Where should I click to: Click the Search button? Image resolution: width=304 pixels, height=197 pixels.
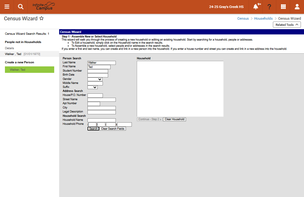pos(93,129)
